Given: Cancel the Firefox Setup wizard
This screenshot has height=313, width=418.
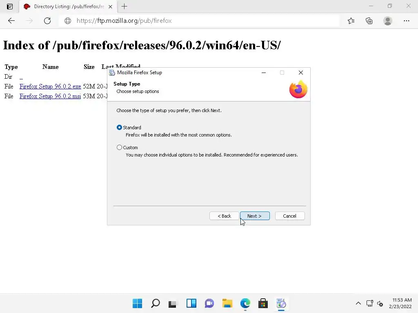Looking at the screenshot, I should click(x=289, y=216).
